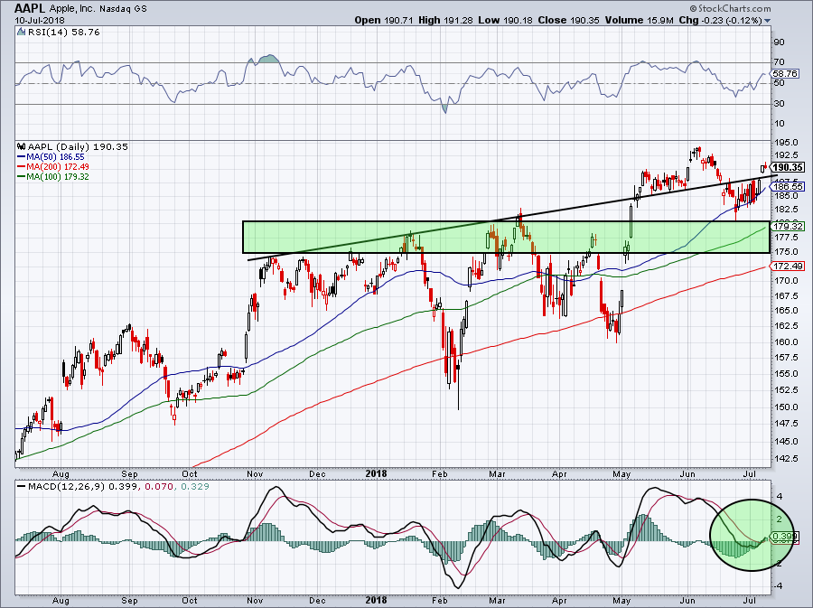Click the green MA(100) line swatch
Viewport: 813px width, 608px height.
pos(22,177)
